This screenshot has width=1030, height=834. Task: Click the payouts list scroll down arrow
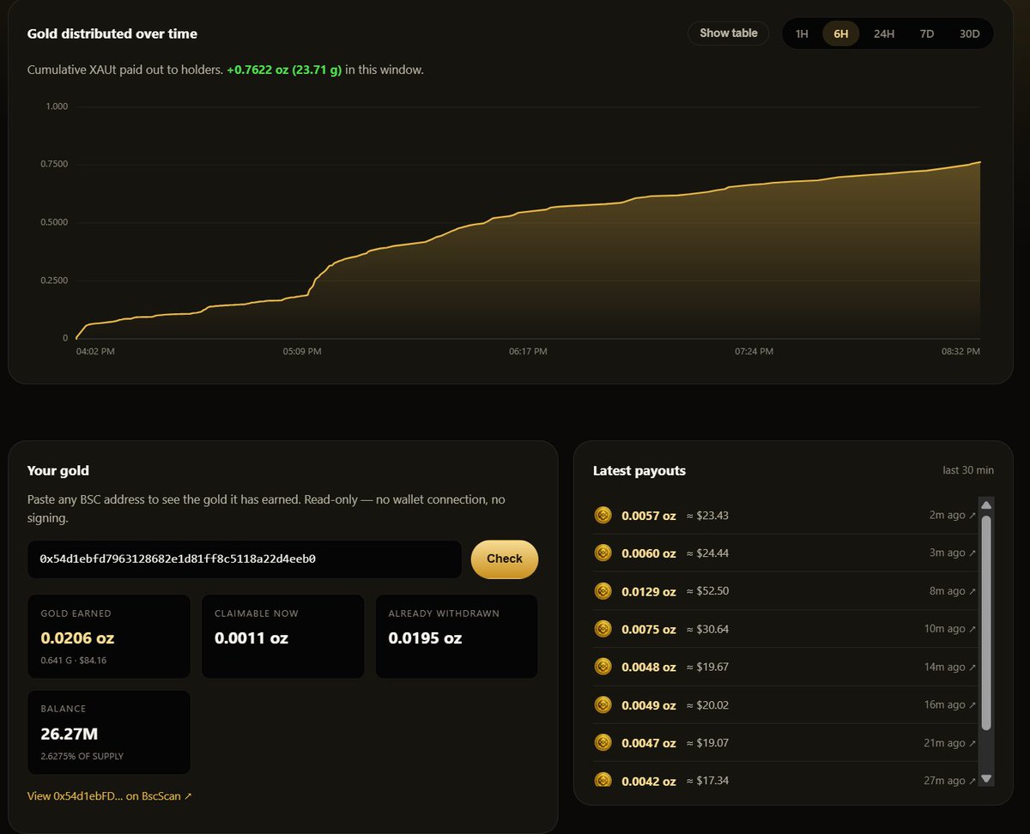(x=986, y=778)
